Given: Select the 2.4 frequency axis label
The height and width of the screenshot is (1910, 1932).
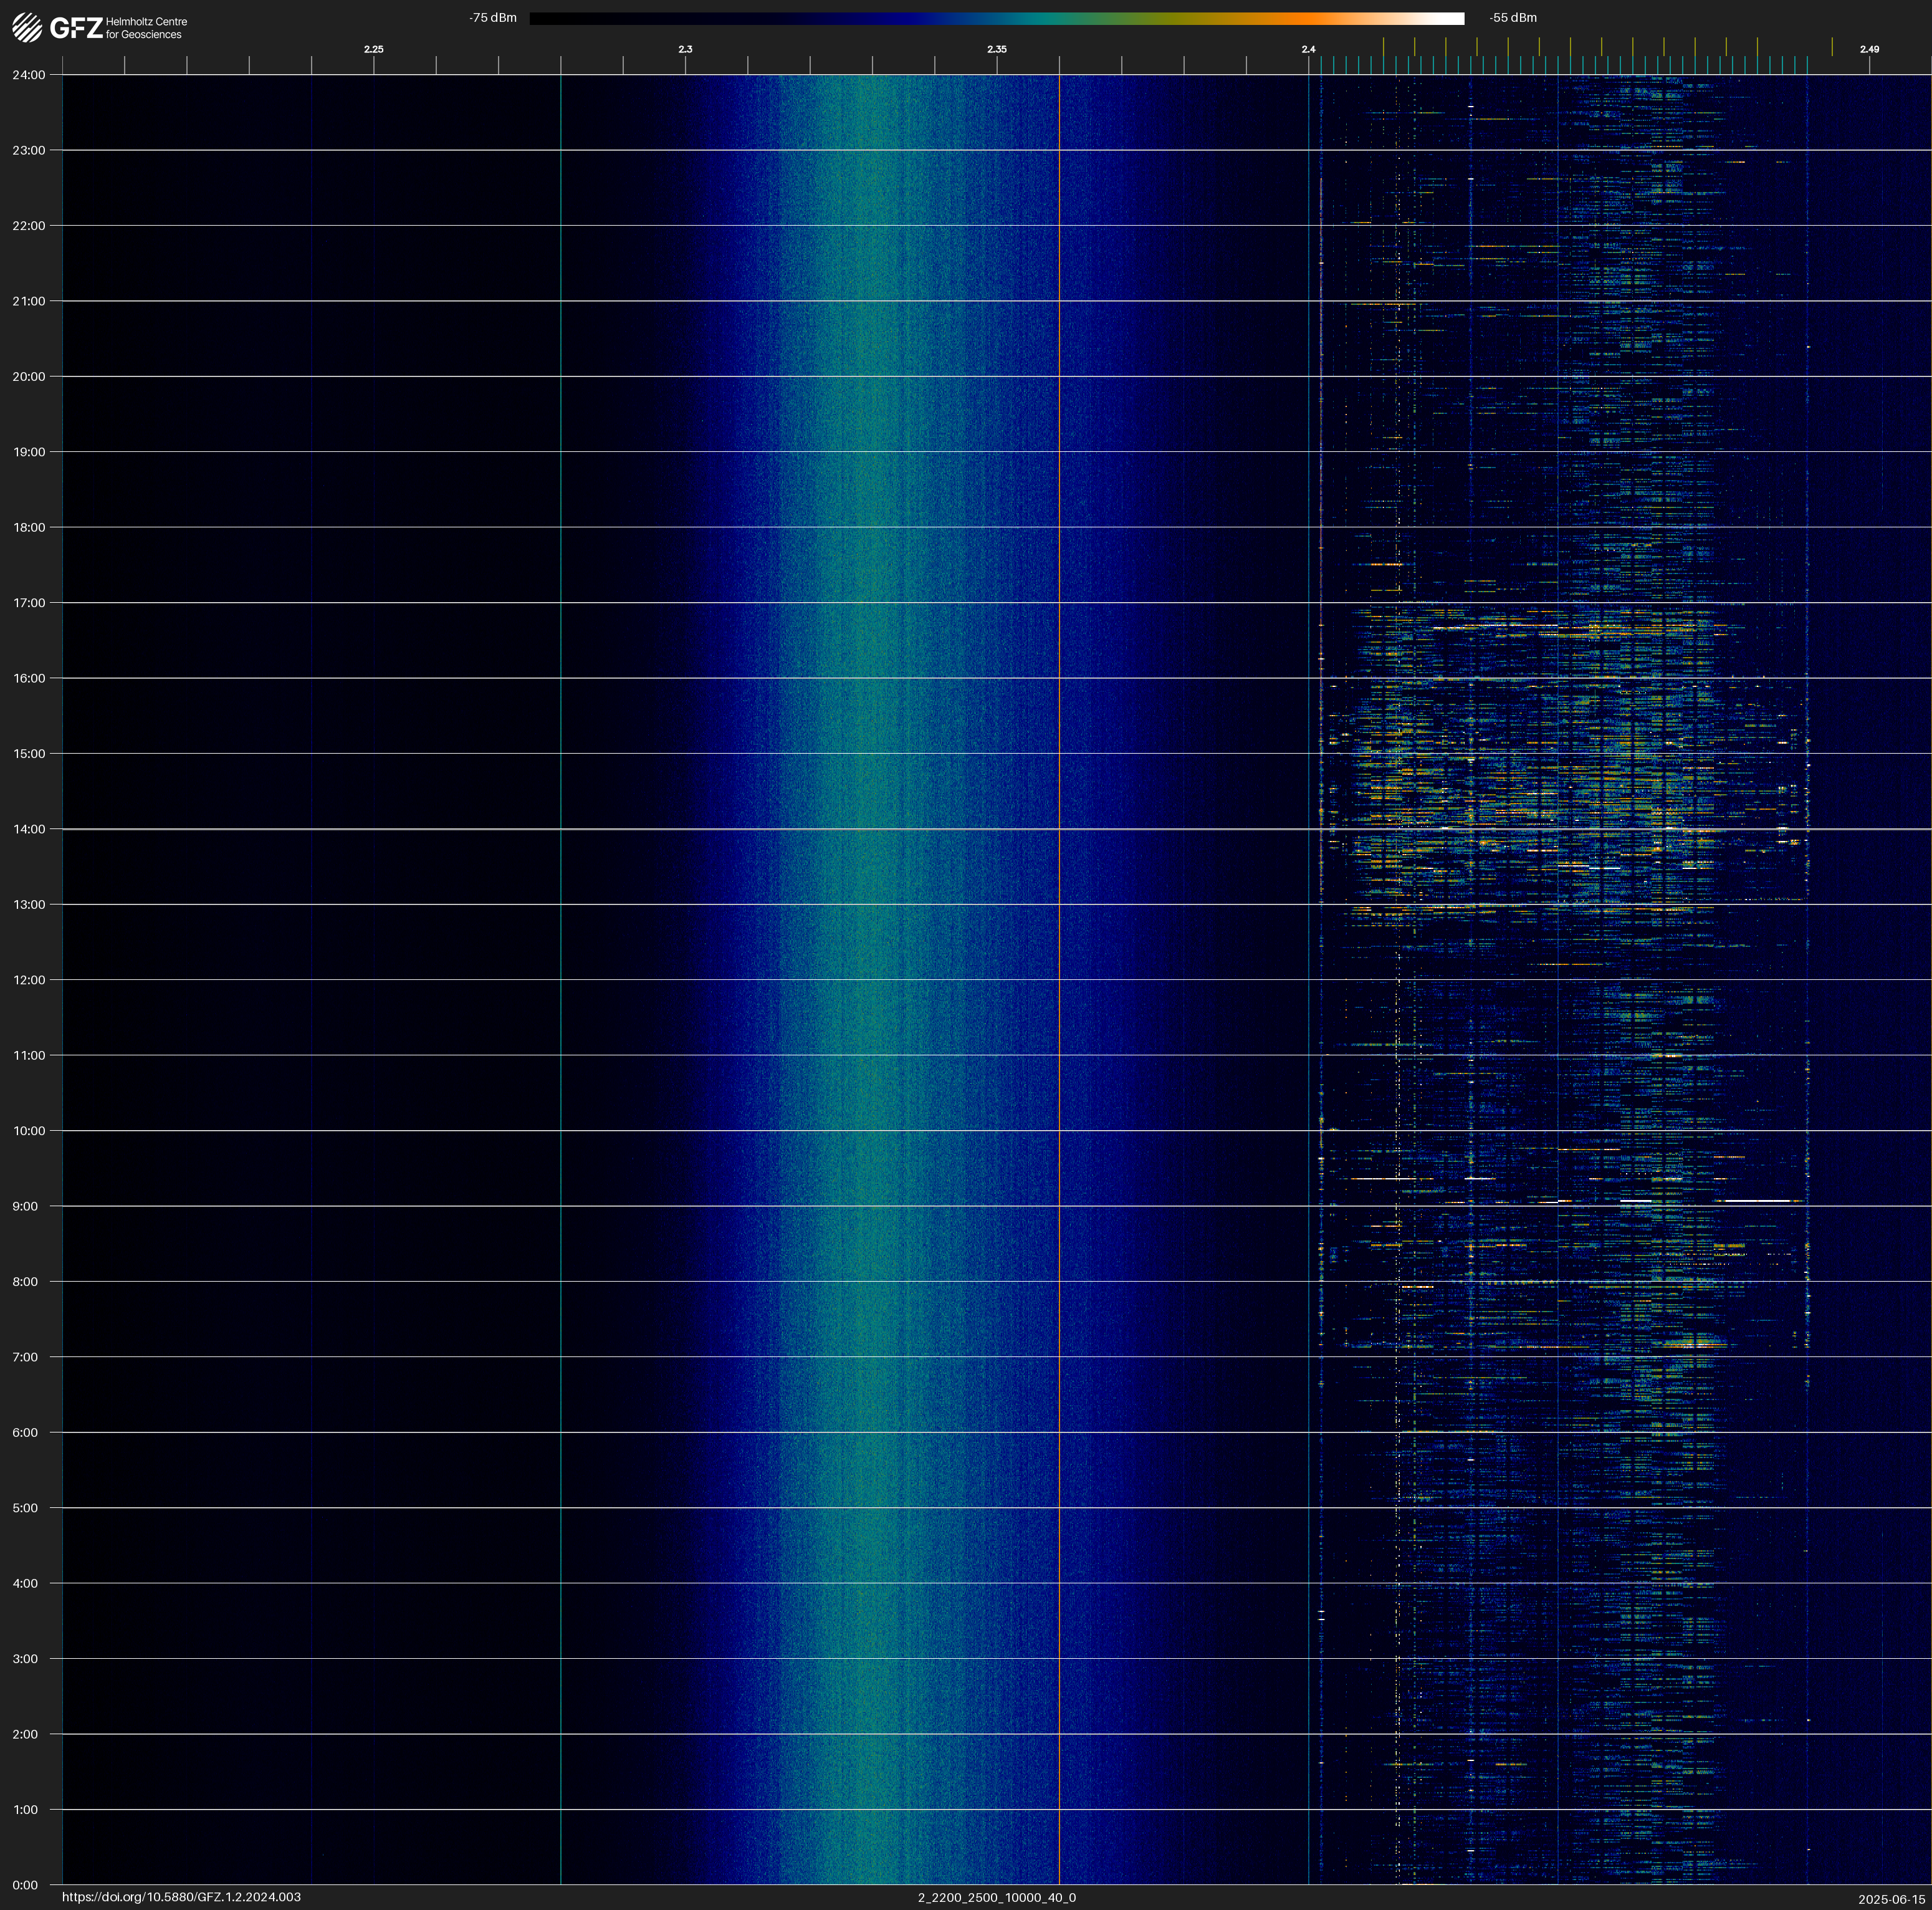Looking at the screenshot, I should tap(1308, 49).
